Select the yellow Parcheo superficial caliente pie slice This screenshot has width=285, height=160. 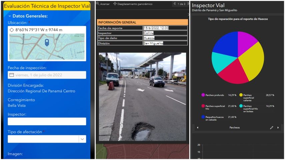pos(254,61)
